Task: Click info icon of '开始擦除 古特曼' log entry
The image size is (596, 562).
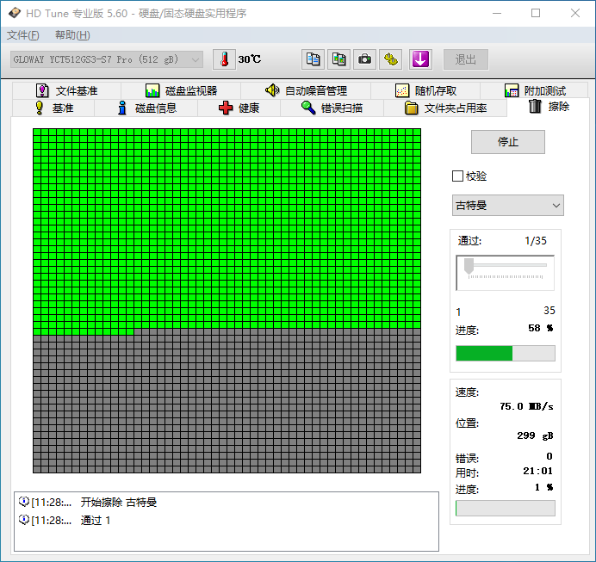Action: point(24,502)
